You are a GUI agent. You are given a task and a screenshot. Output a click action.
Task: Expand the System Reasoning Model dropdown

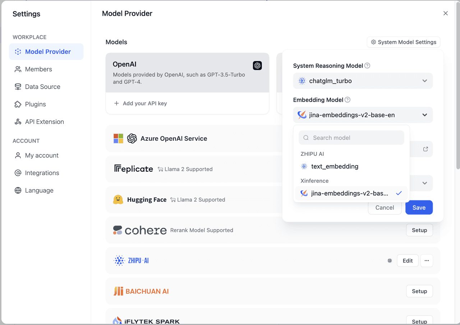point(363,81)
